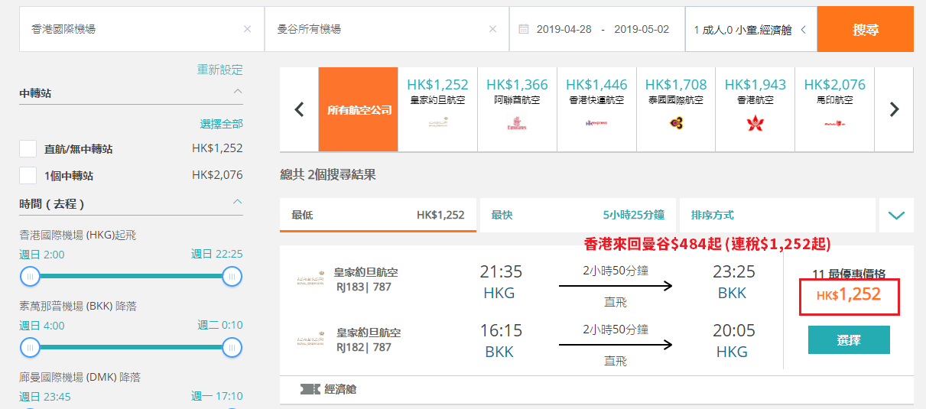The width and height of the screenshot is (926, 409).
Task: Click the left handle of HKG departure slider
Action: [29, 276]
